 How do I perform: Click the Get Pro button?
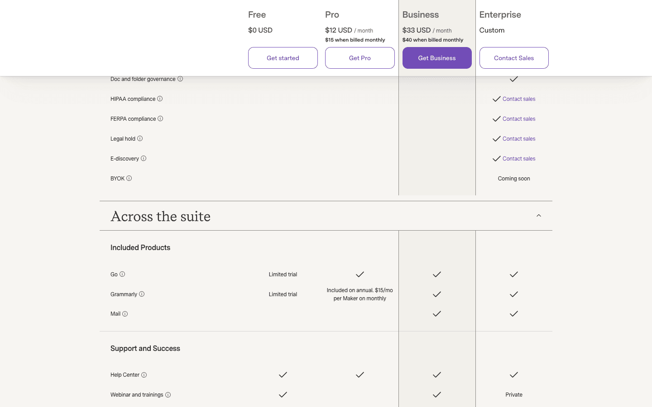click(360, 58)
